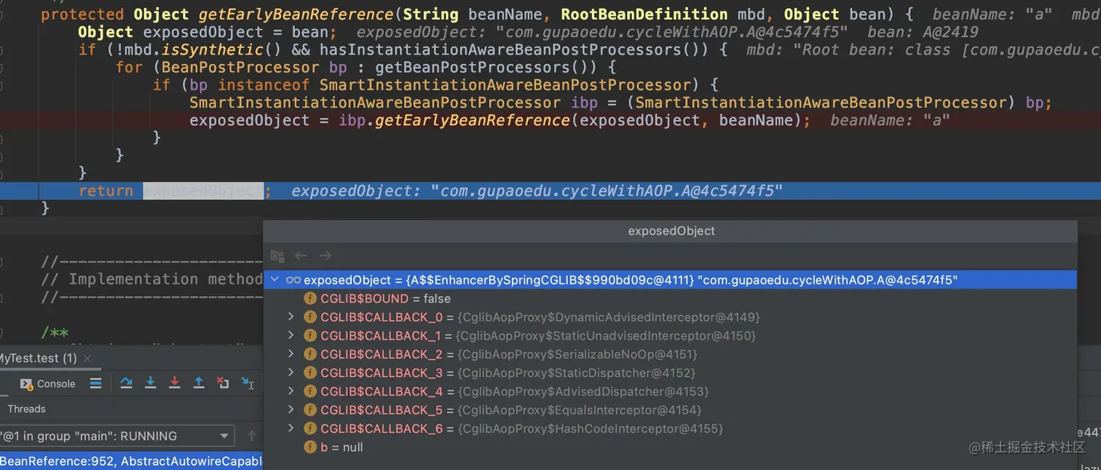
Task: Switch to the Console tab
Action: tap(48, 383)
